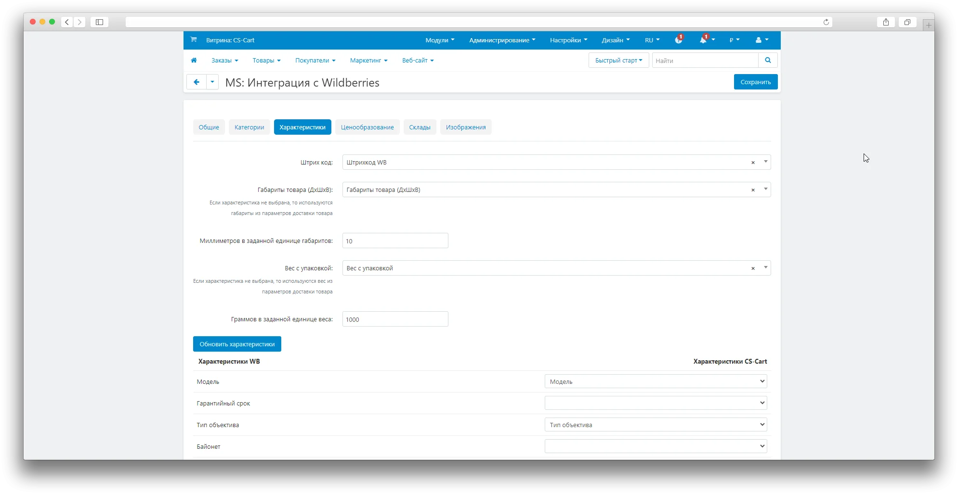958x494 pixels.
Task: Focus the Найти search field
Action: click(x=705, y=60)
